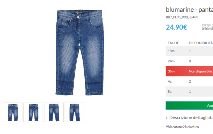
Task: Click the 98%cotone2%elastico description text
Action: click(x=182, y=127)
